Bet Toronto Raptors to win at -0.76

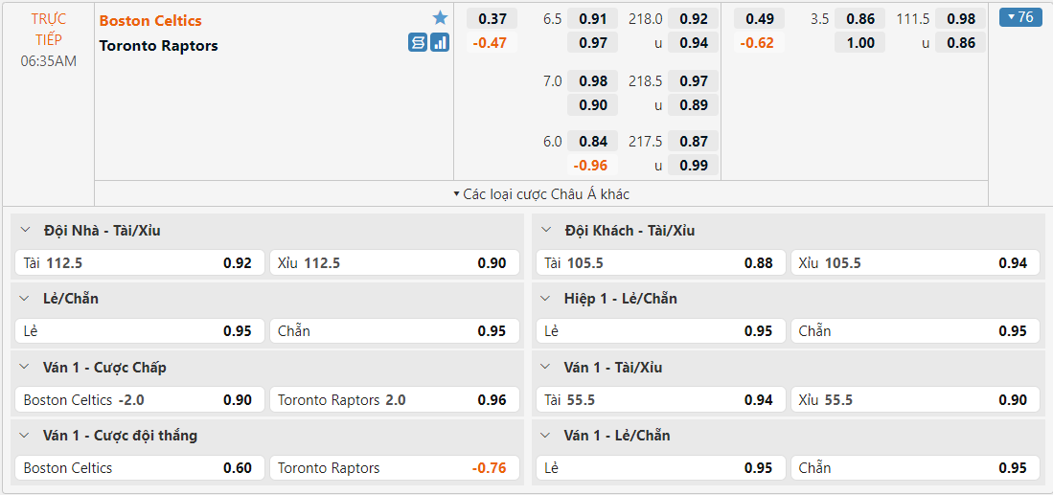tap(394, 468)
